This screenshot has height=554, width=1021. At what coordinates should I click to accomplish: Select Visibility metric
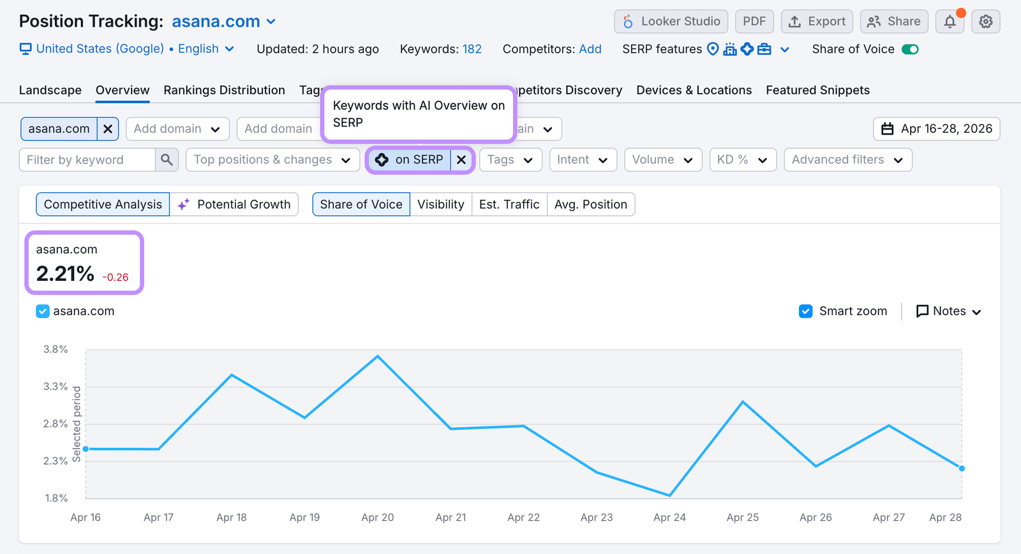[441, 204]
